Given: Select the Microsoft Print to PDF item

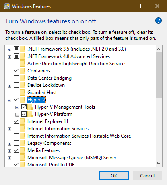Looking at the screenshot, I should pos(51,165).
